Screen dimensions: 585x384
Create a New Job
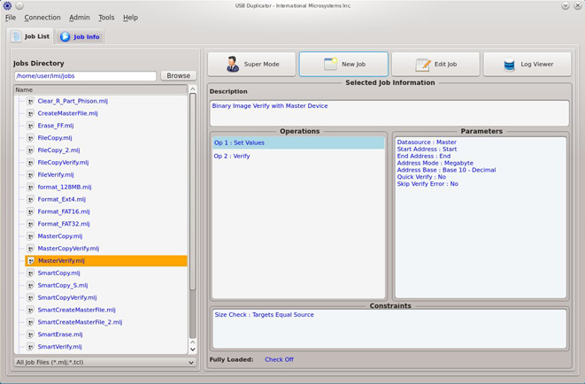click(x=343, y=64)
